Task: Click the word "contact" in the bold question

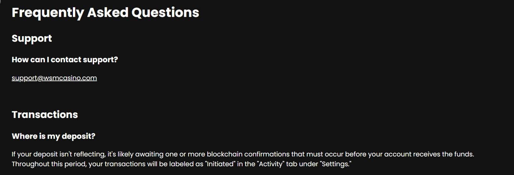Action: pos(66,60)
